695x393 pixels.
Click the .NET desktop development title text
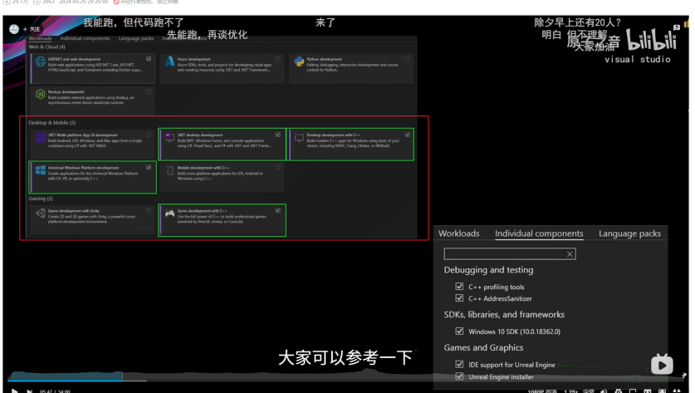[200, 135]
